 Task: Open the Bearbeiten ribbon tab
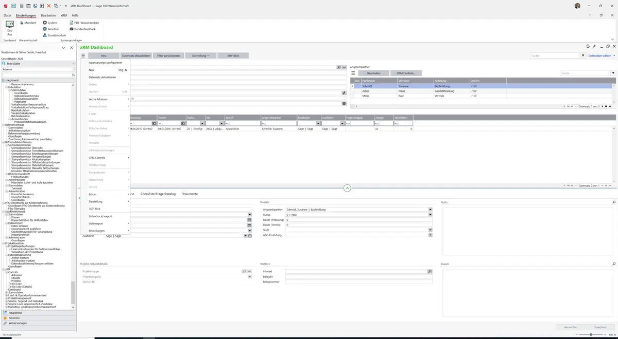(48, 15)
